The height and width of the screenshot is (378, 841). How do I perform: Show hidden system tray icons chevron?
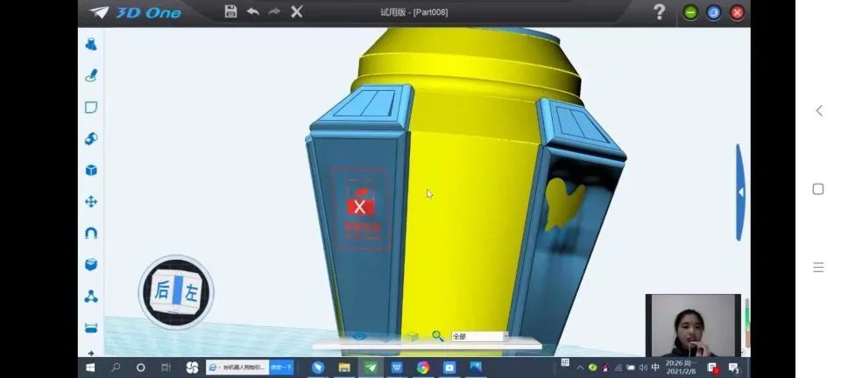580,367
